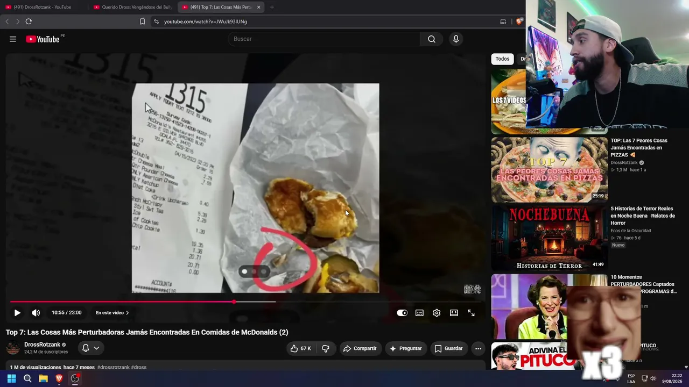
Task: Open the Windows Start menu
Action: pos(11,378)
